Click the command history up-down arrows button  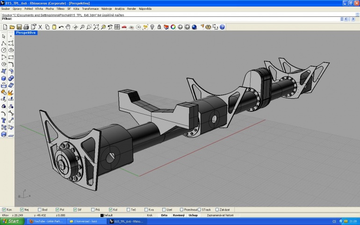pos(342,19)
